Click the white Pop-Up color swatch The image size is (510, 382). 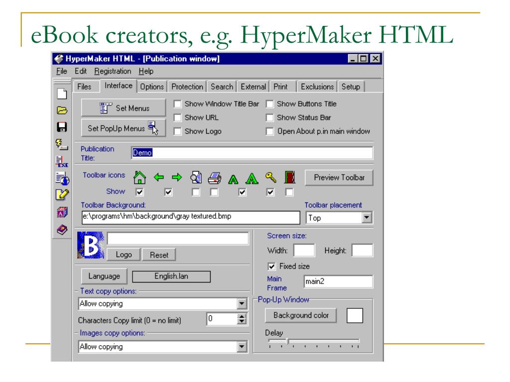[x=355, y=315]
